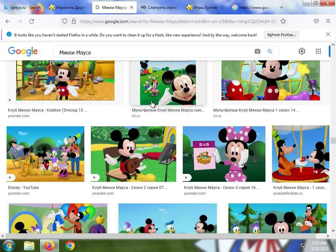The image size is (336, 252).
Task: Open link Мультфильм Клуб Микки Мауса 1 сезон 14
Action: [x=256, y=110]
